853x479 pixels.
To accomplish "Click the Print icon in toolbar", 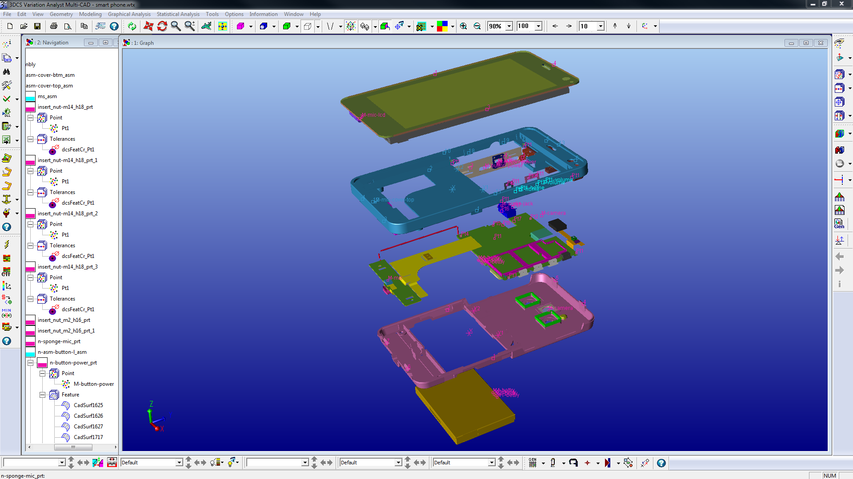I will coord(54,27).
